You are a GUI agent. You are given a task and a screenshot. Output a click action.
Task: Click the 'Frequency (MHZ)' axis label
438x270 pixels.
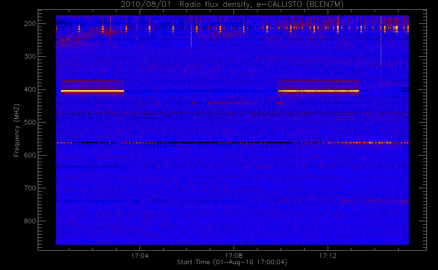click(x=17, y=130)
